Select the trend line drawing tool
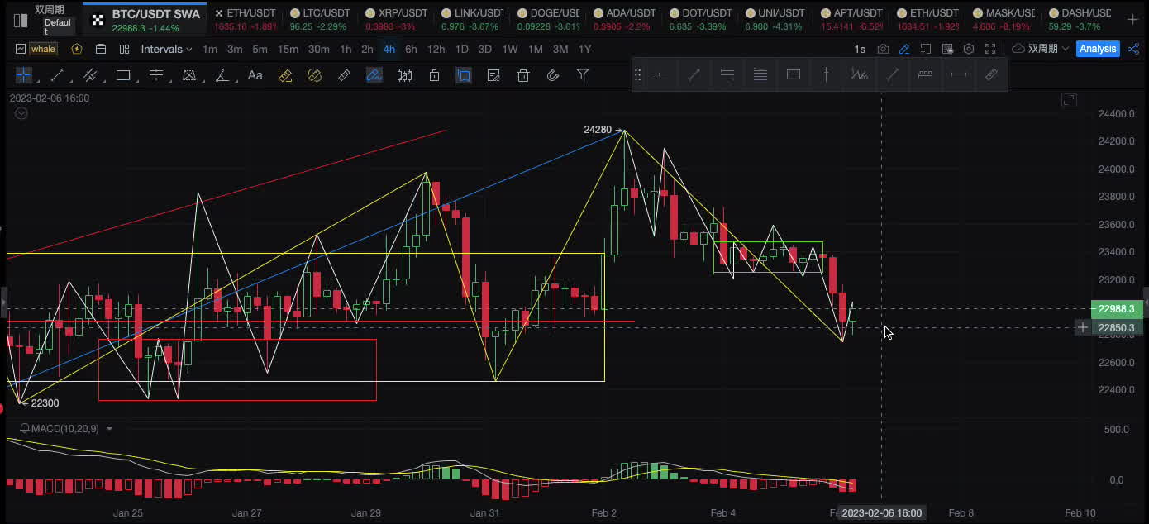 pyautogui.click(x=57, y=75)
